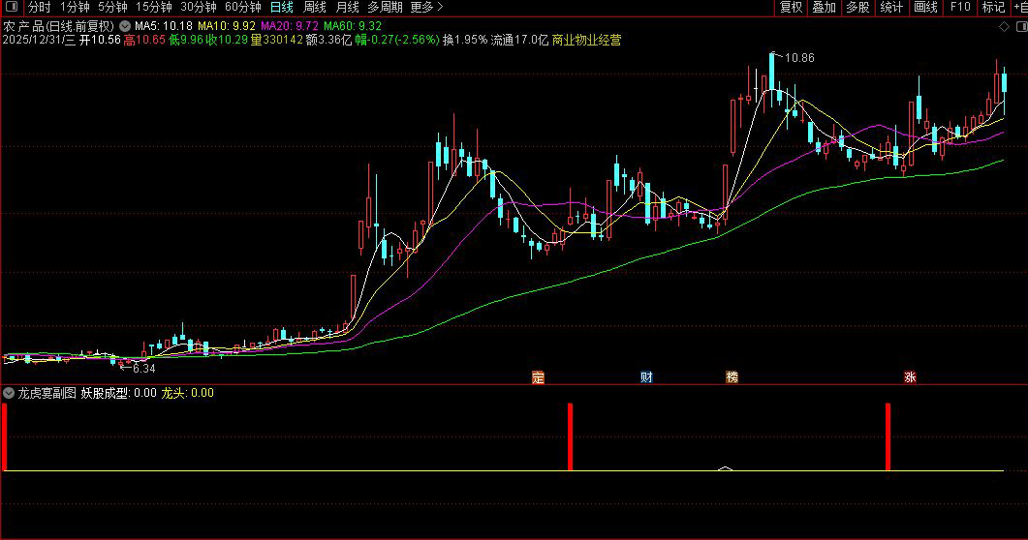Click the 收10.29 close price value
The image size is (1028, 540).
pos(227,40)
